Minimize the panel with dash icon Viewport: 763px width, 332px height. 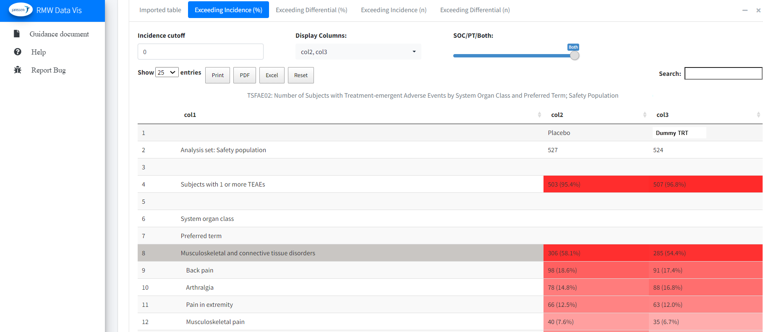[745, 10]
